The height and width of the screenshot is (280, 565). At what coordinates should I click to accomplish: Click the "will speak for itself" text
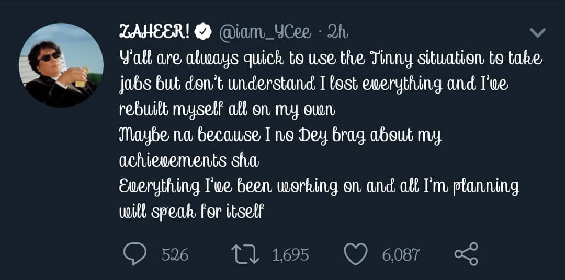pos(192,212)
